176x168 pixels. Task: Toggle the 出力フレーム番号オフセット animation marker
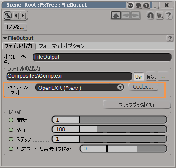pyautogui.click(x=11, y=149)
